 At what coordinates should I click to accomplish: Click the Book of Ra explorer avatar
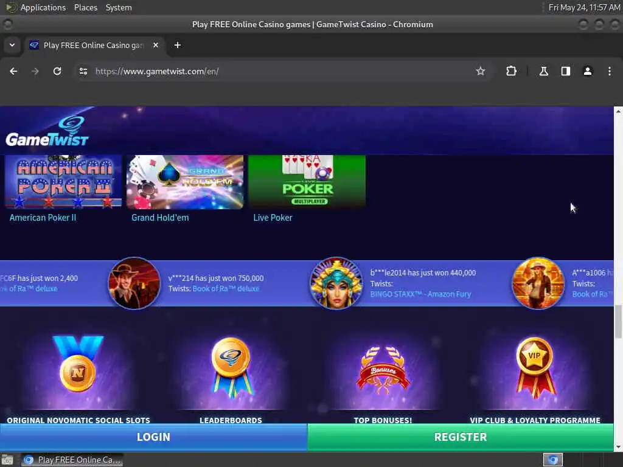tap(134, 283)
